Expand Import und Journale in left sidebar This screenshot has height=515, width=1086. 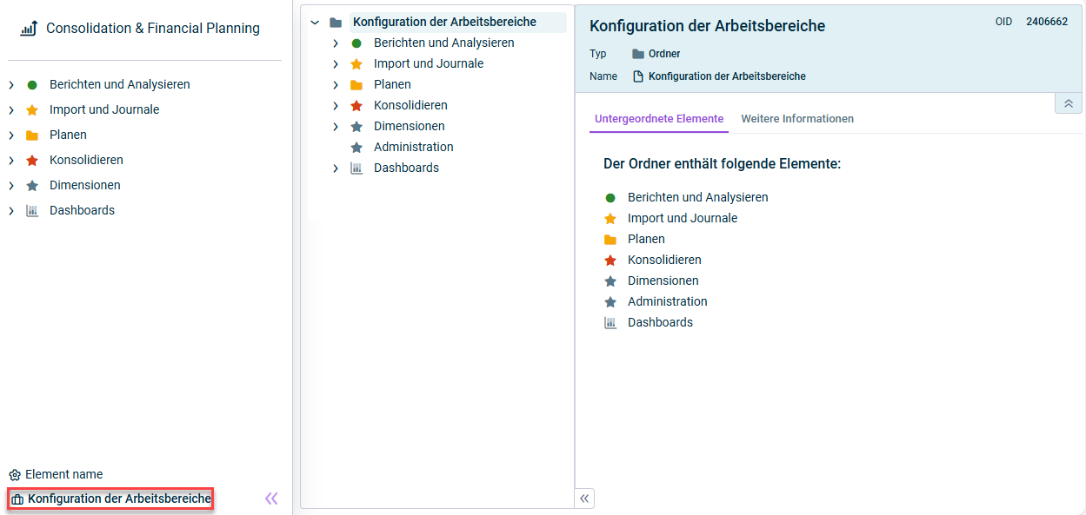tap(11, 110)
